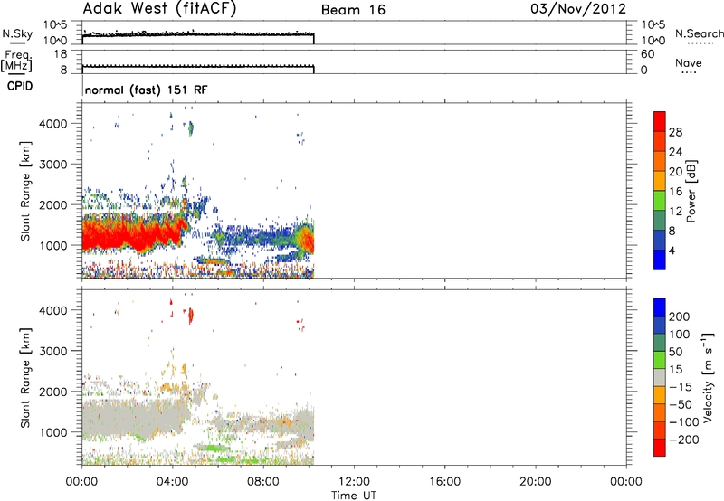This screenshot has height=501, width=724.
Task: Click the "20:00" time axis label
Action: pos(535,482)
